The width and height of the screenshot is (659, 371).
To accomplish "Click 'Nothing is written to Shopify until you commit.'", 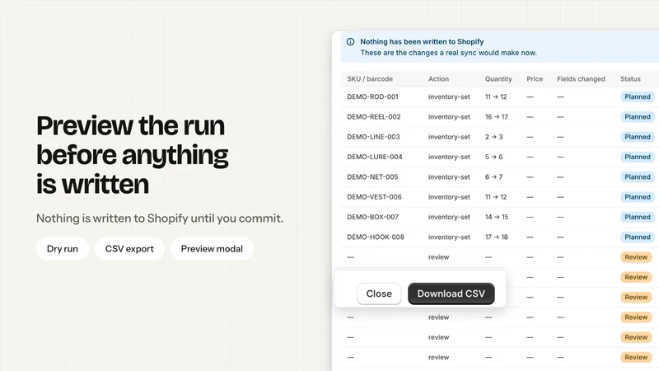I will coord(160,218).
